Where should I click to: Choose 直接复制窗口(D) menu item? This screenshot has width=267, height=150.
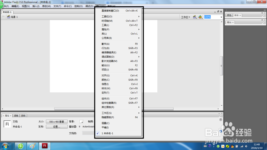[119, 11]
